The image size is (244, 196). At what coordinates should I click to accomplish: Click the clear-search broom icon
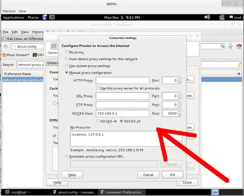pyautogui.click(x=239, y=64)
